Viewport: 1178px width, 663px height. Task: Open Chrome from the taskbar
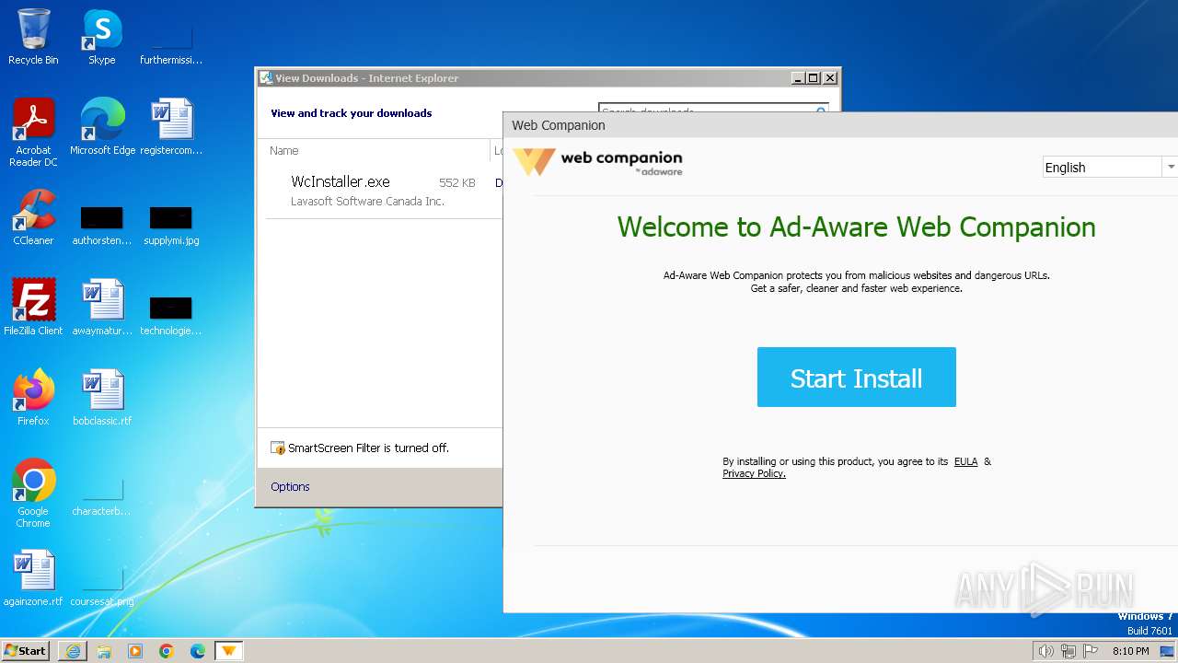tap(167, 651)
